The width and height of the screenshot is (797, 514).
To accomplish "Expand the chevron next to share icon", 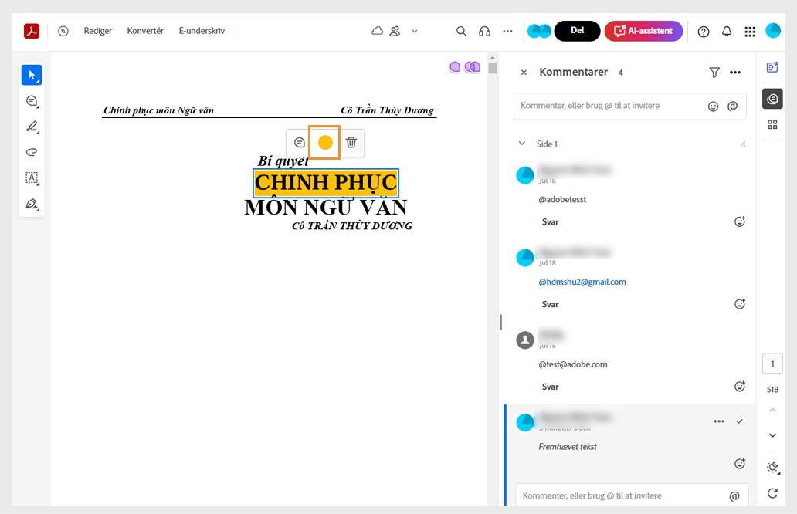I will point(415,31).
